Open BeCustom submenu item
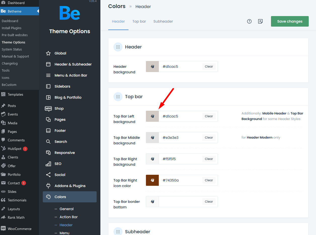The height and width of the screenshot is (235, 316). pyautogui.click(x=9, y=85)
